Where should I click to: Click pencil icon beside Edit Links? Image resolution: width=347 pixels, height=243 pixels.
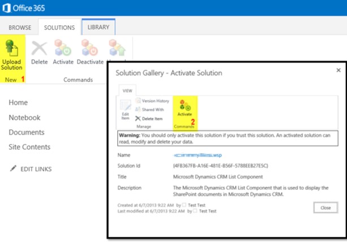point(13,168)
